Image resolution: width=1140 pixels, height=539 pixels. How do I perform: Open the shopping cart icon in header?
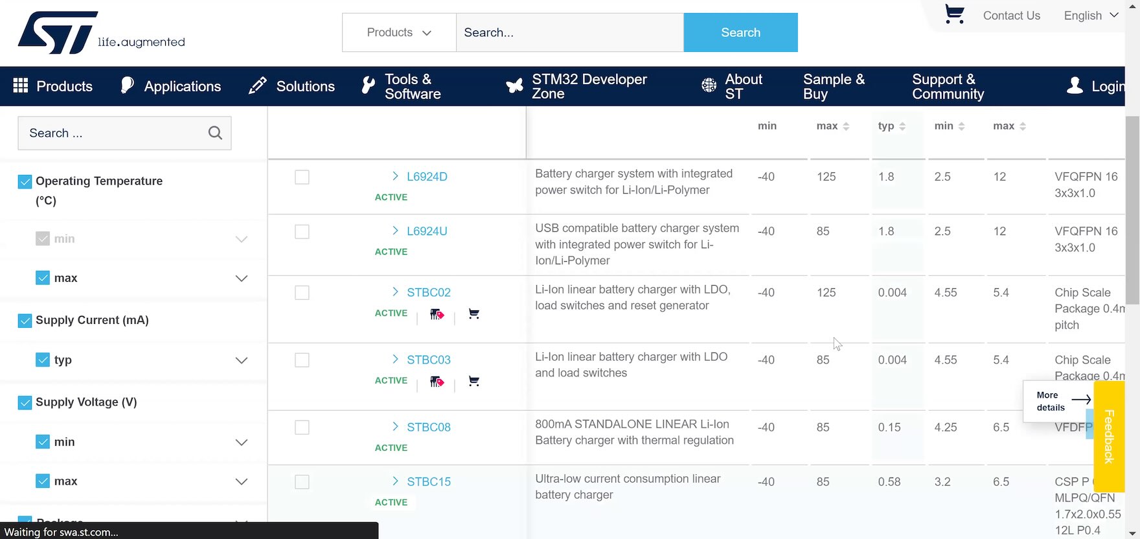[954, 14]
